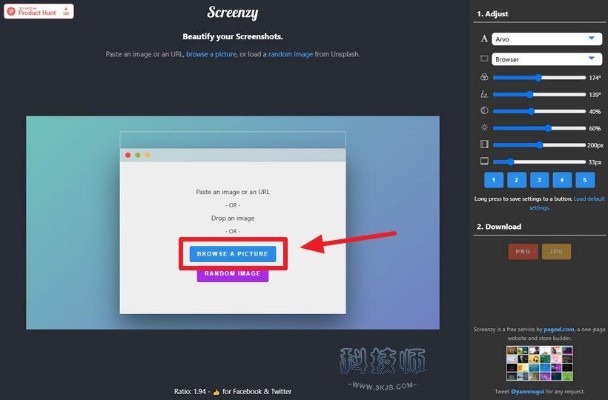Viewport: 608px width, 400px height.
Task: Load preset button 4
Action: 562,180
